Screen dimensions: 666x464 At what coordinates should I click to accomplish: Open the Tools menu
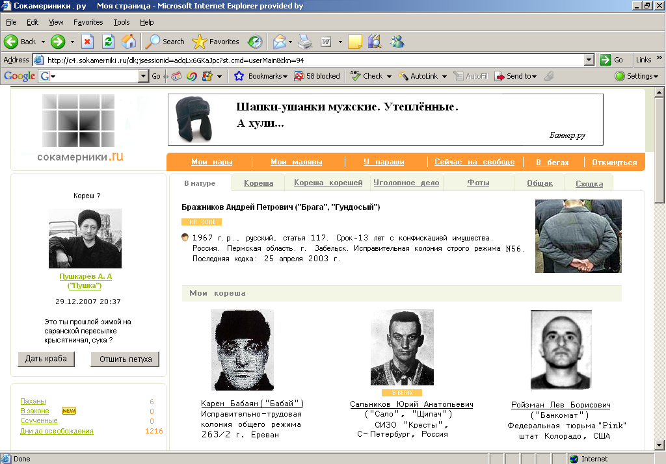(x=122, y=22)
